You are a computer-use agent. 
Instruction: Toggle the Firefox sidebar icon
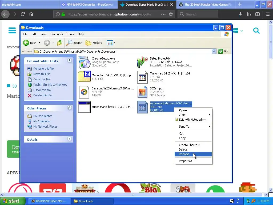(258, 14)
